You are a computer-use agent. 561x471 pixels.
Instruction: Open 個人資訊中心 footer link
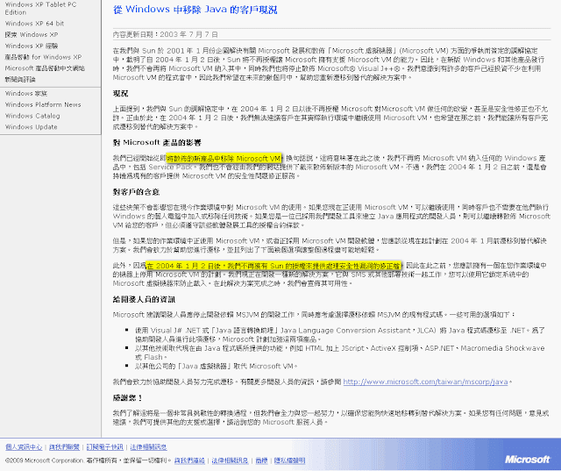[x=24, y=447]
